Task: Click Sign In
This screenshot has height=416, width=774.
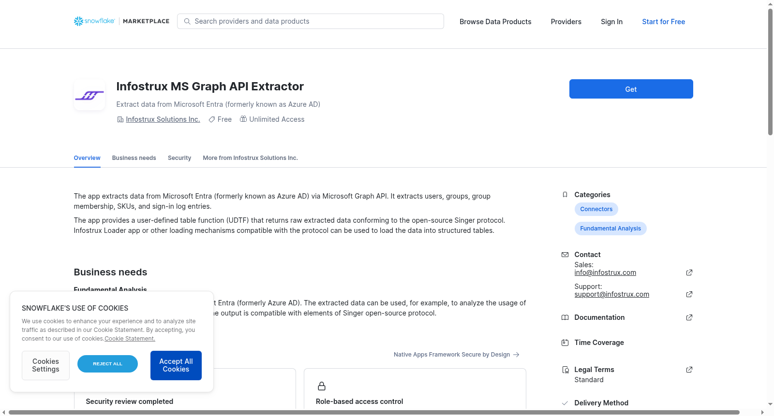Action: (612, 22)
